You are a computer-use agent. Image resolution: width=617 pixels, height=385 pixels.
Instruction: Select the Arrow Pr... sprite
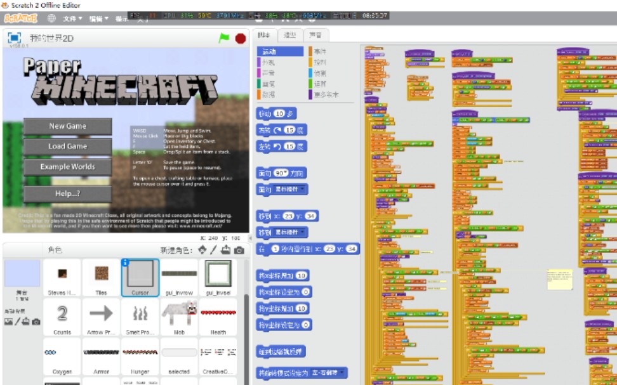click(101, 317)
